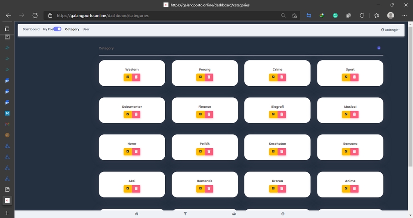
Task: Click the home icon in bottom bar
Action: click(136, 214)
